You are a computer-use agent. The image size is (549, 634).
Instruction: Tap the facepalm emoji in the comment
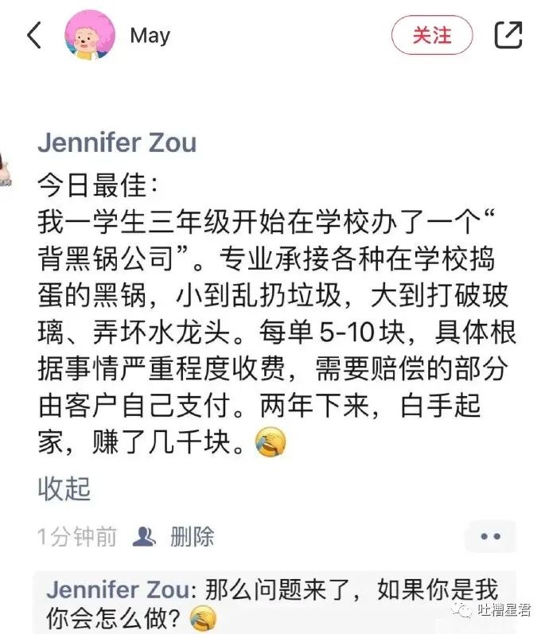pos(203,619)
